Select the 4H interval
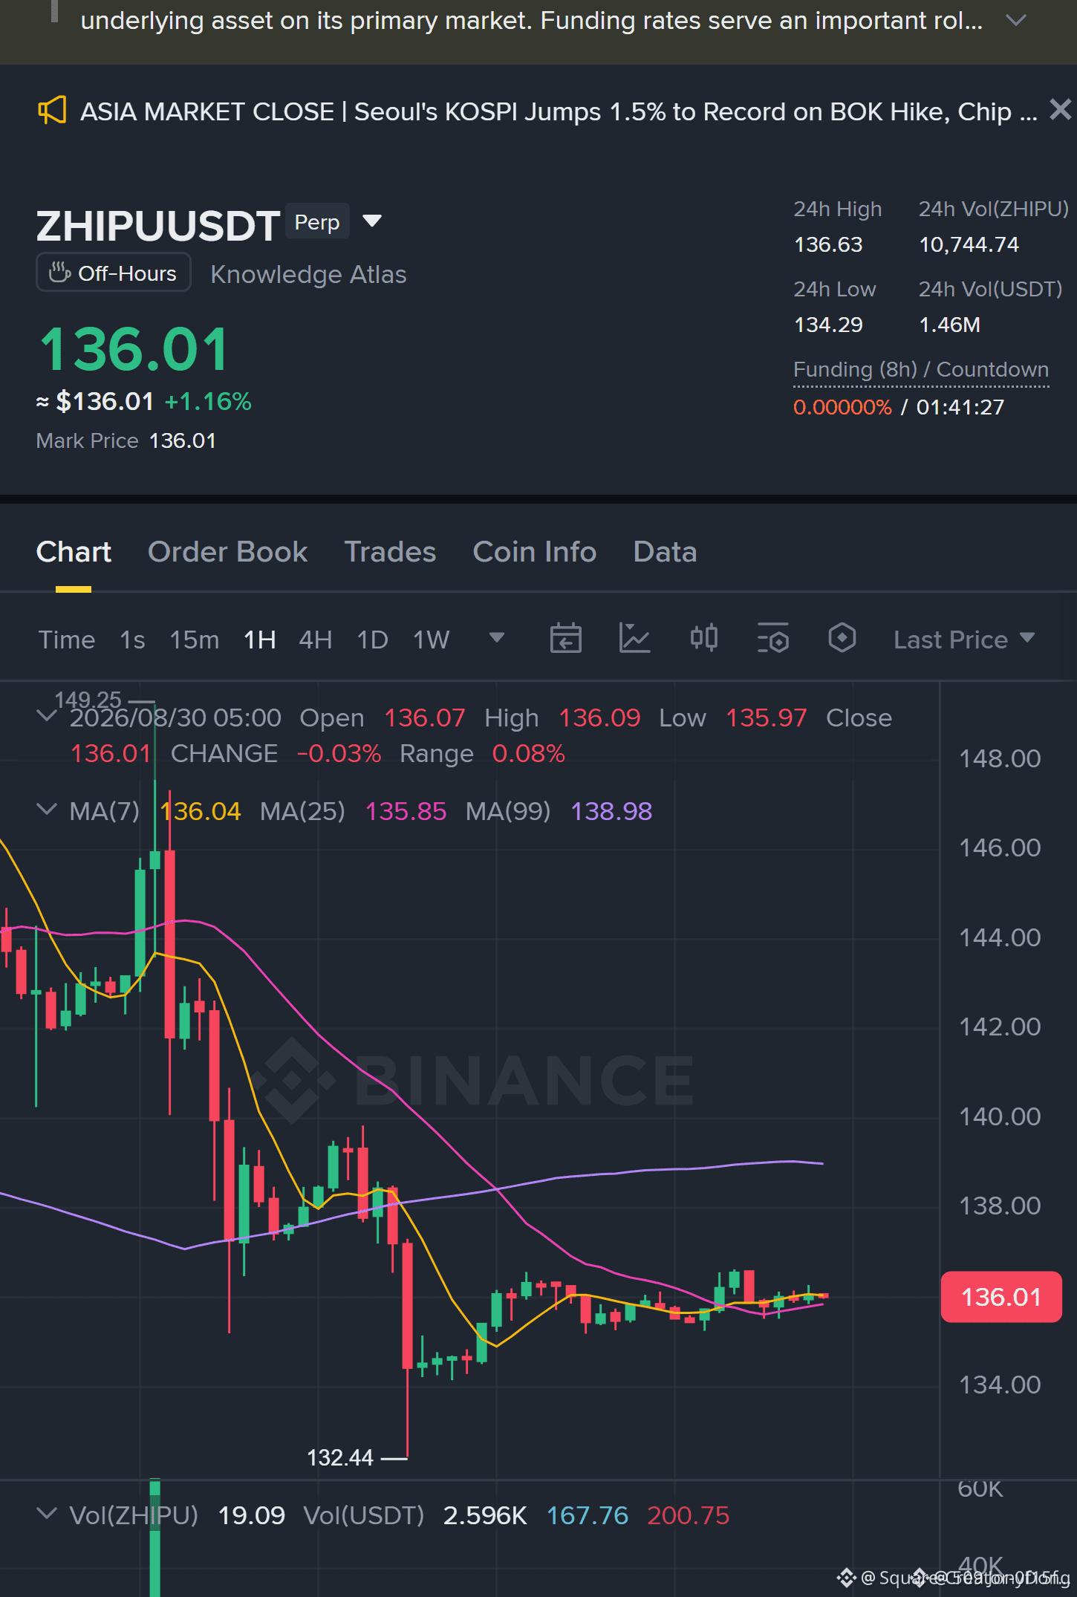Viewport: 1077px width, 1597px height. click(x=315, y=640)
